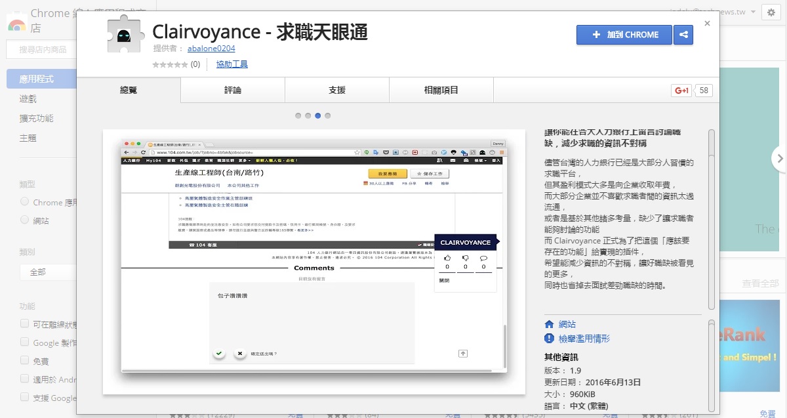Select the second screenshot carousel dot
The image size is (787, 418).
tap(308, 115)
